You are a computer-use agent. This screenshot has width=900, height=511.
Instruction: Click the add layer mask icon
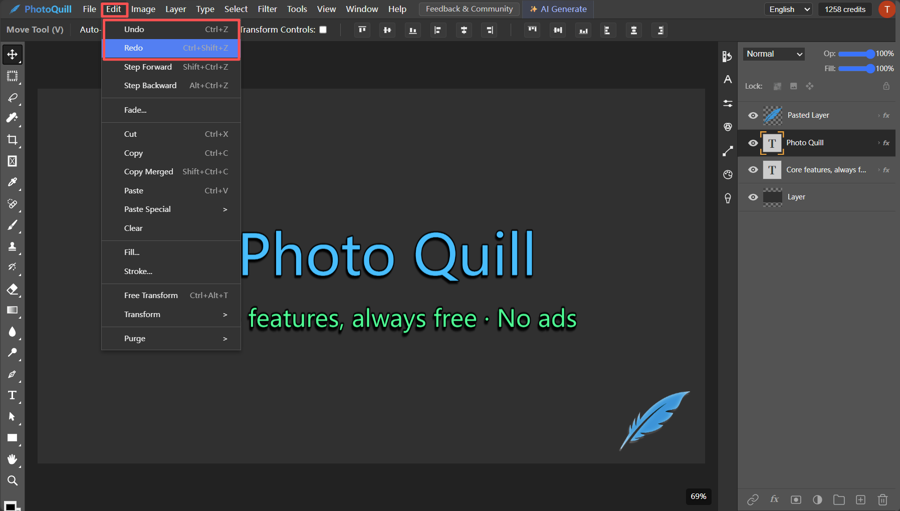(796, 499)
